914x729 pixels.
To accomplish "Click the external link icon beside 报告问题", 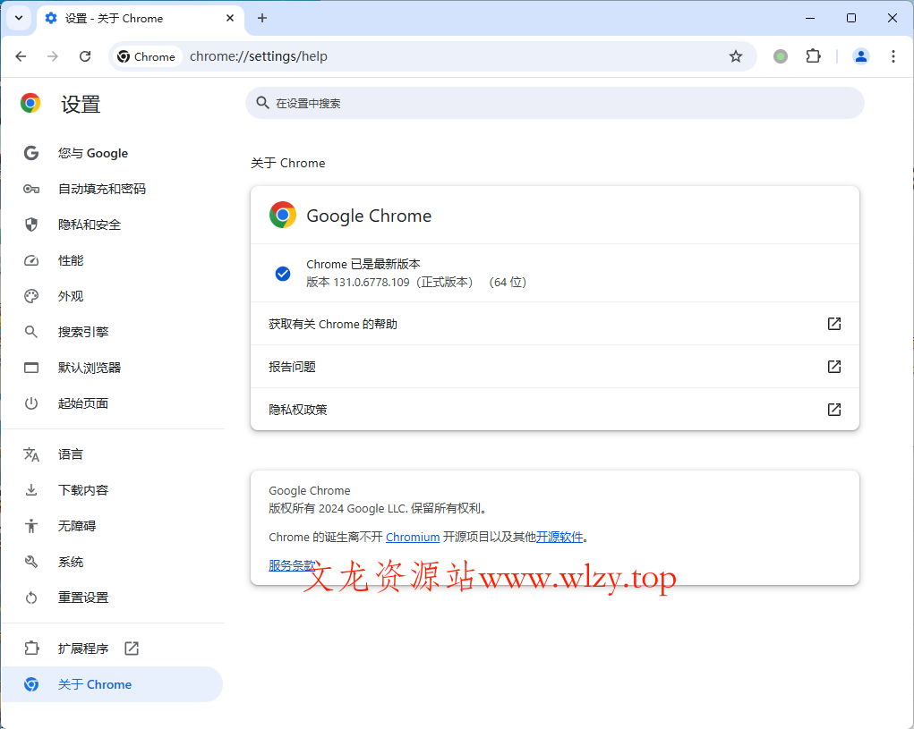I will pyautogui.click(x=833, y=366).
